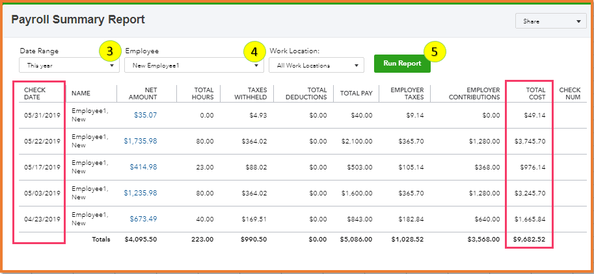Click the TOTAL HOURS column header
The image size is (594, 274).
click(x=204, y=93)
